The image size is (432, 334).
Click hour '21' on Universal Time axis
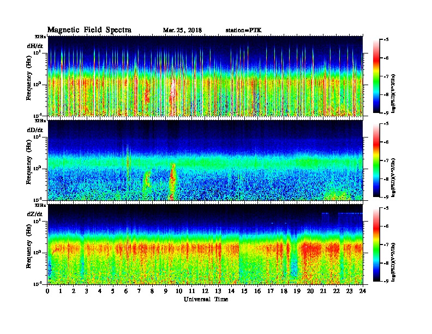pos(323,291)
